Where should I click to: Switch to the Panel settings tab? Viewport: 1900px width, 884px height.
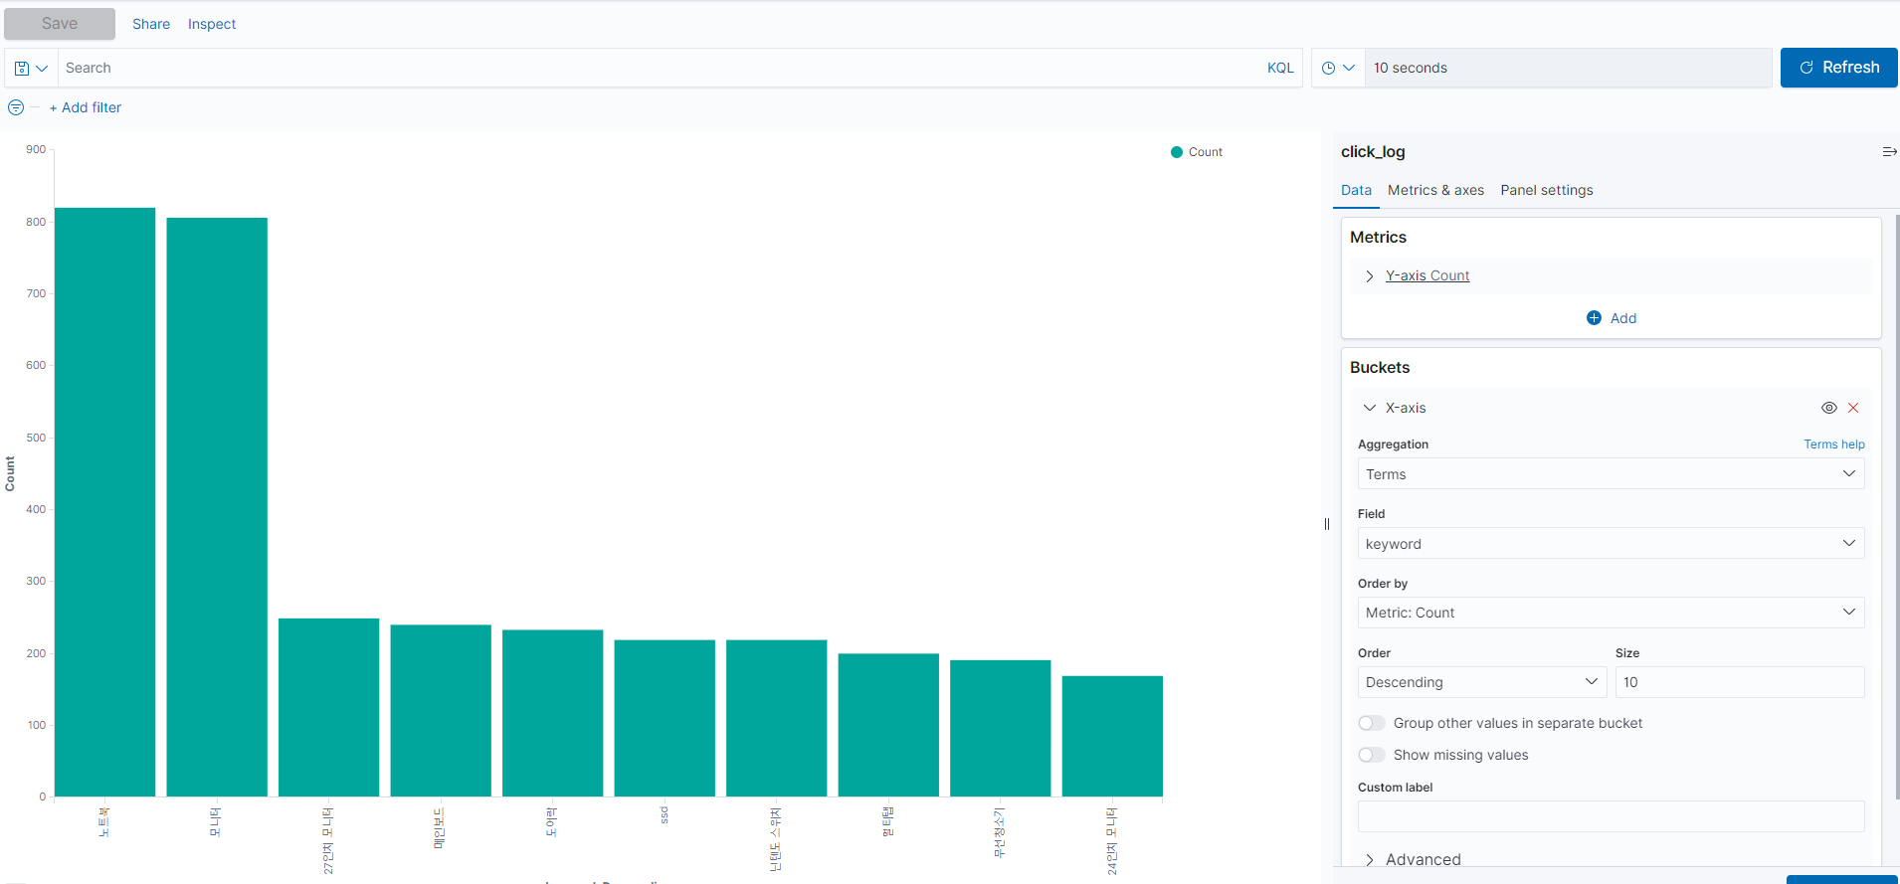pos(1547,190)
